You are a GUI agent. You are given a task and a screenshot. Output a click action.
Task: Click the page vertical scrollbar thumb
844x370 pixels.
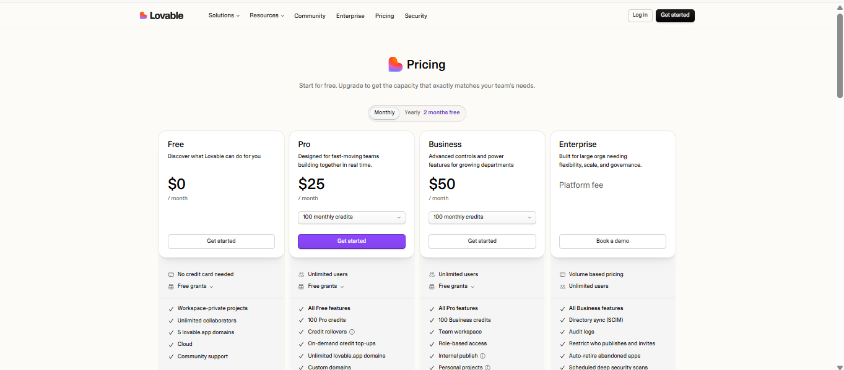(840, 56)
